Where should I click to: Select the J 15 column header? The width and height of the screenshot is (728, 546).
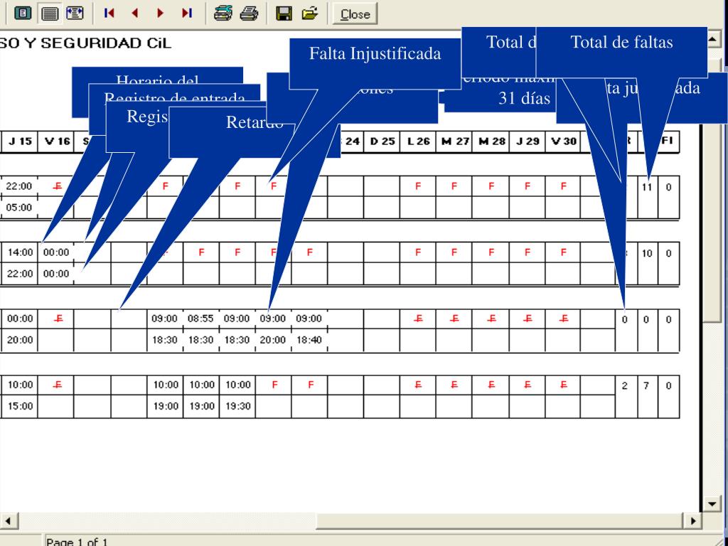tap(20, 141)
